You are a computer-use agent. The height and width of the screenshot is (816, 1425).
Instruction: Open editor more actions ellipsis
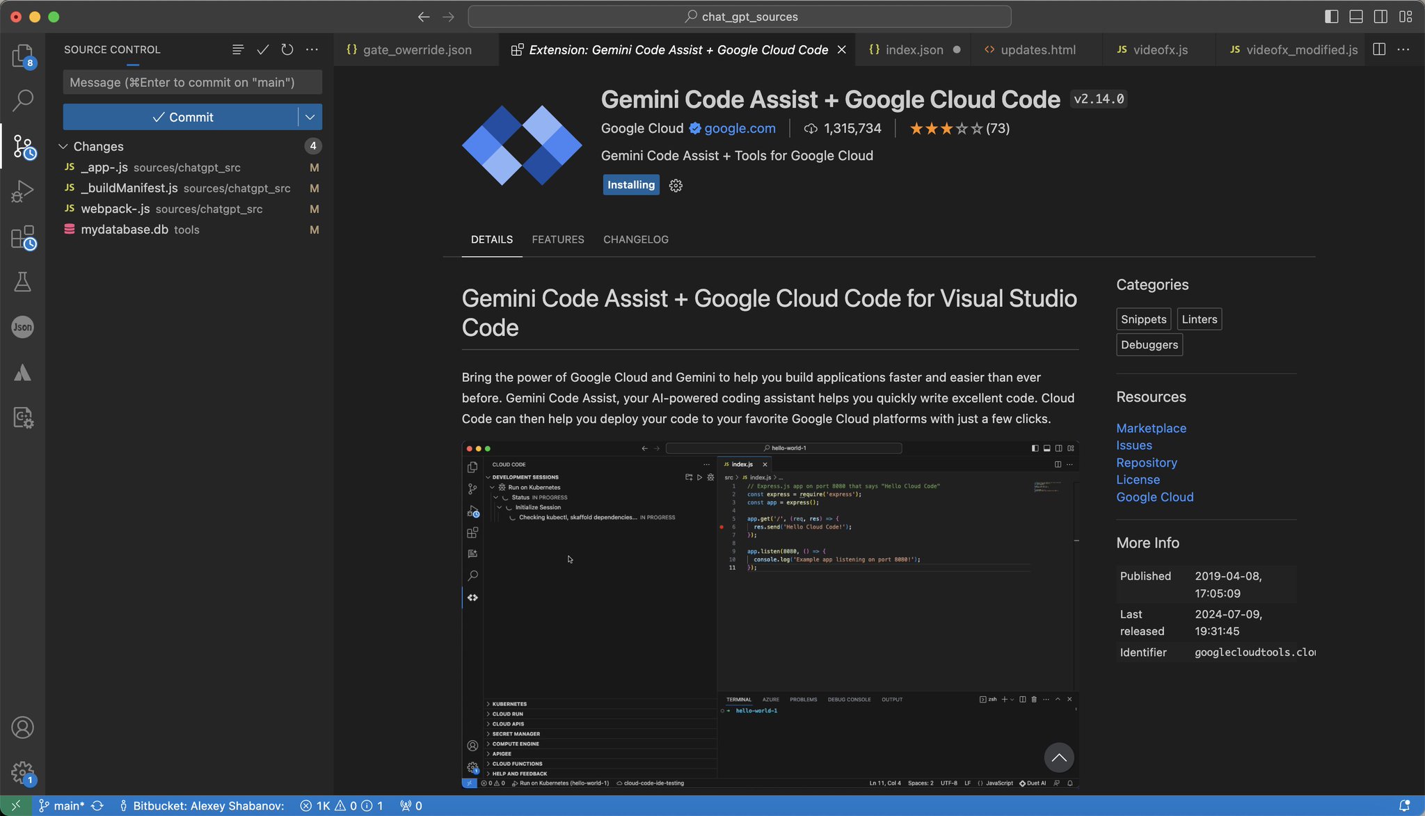click(1403, 49)
